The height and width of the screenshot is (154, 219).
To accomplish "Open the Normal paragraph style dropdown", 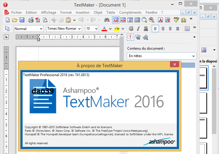I will (x=29, y=29).
